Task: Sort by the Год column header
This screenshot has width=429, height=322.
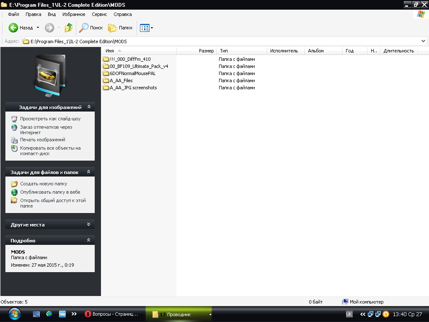Action: tap(355, 51)
